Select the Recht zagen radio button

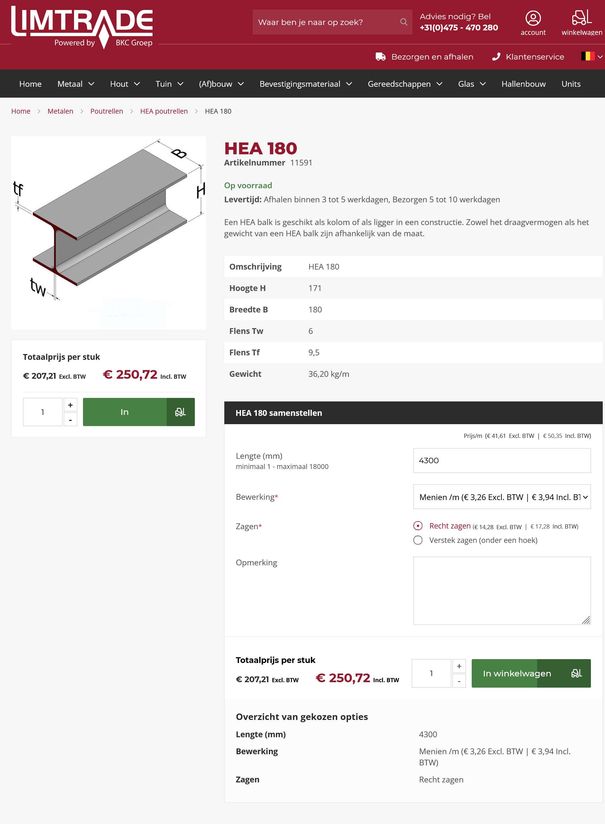418,526
